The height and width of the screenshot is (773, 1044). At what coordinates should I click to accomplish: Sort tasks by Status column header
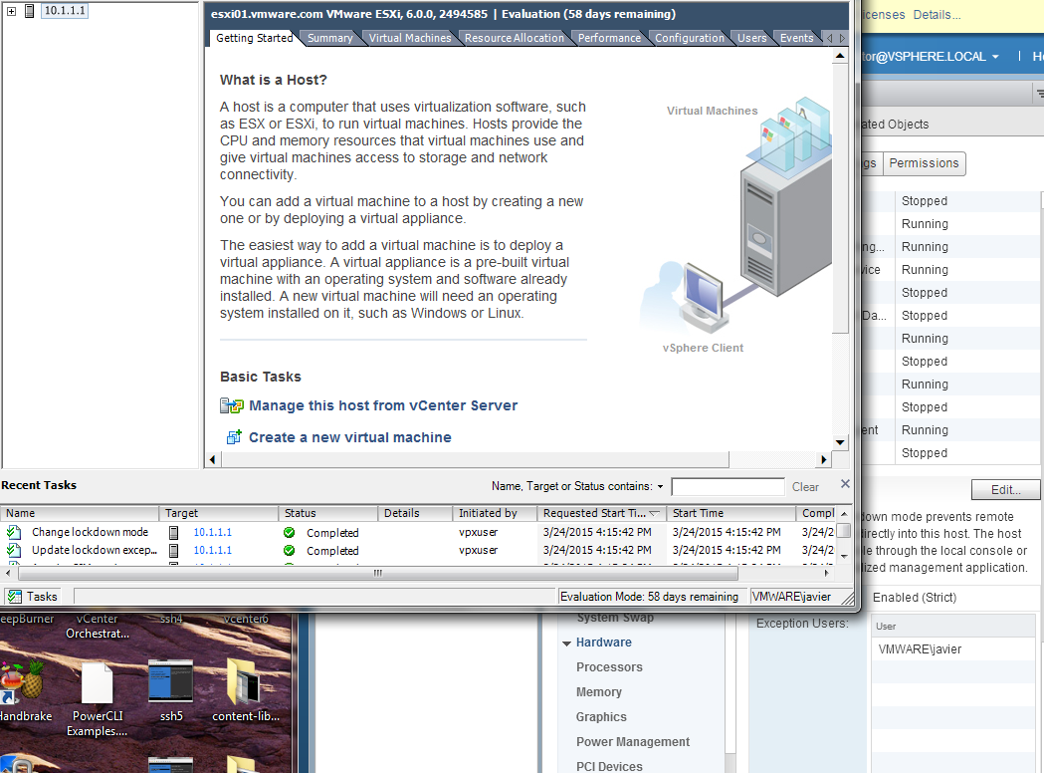(327, 513)
